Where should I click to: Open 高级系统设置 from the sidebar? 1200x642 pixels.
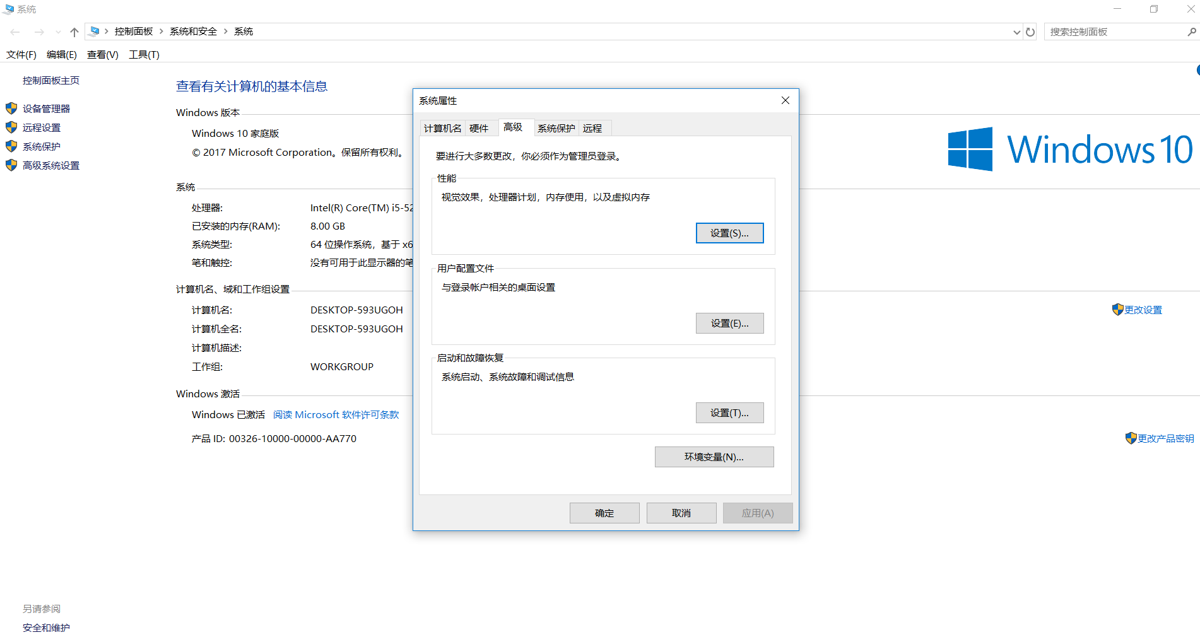tap(51, 165)
